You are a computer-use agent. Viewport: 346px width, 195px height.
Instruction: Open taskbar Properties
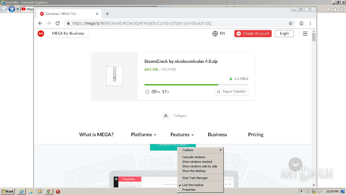(x=200, y=190)
